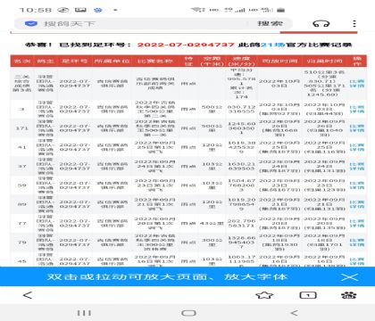
Task: Open 比赛详情 link for rank 171 row
Action: [357, 128]
